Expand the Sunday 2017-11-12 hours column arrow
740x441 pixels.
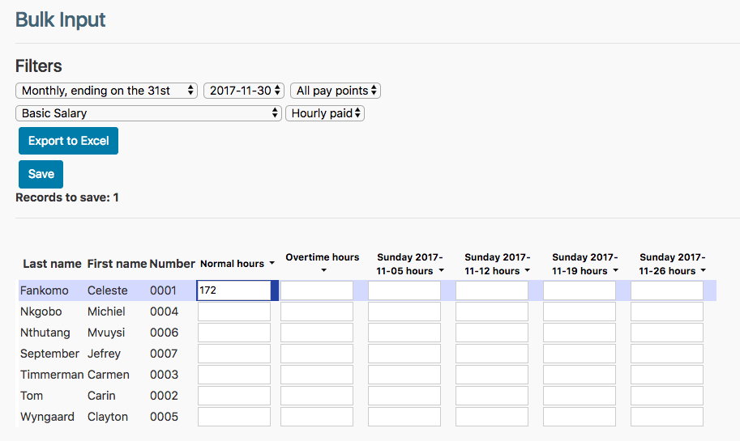point(527,270)
